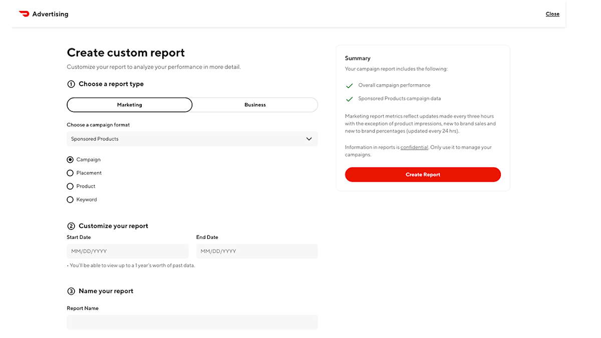Click the green checkmark beside Overall campaign performance
This screenshot has width=601, height=338.
coord(349,85)
